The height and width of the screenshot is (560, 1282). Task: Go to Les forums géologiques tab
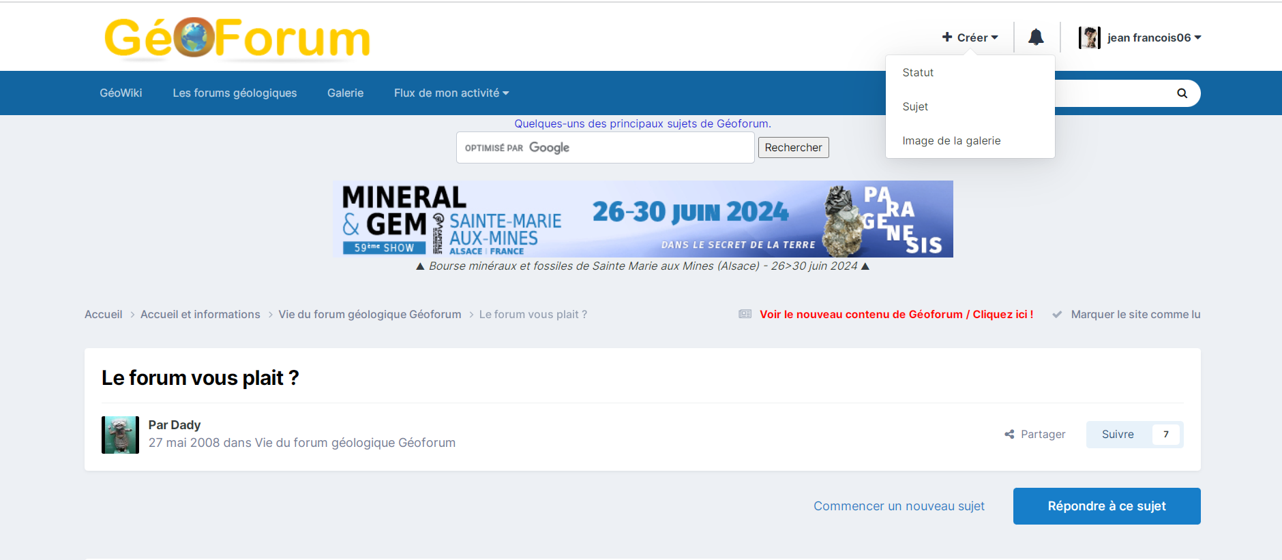point(235,93)
